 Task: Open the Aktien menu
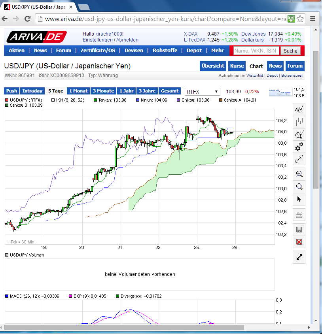tap(17, 51)
